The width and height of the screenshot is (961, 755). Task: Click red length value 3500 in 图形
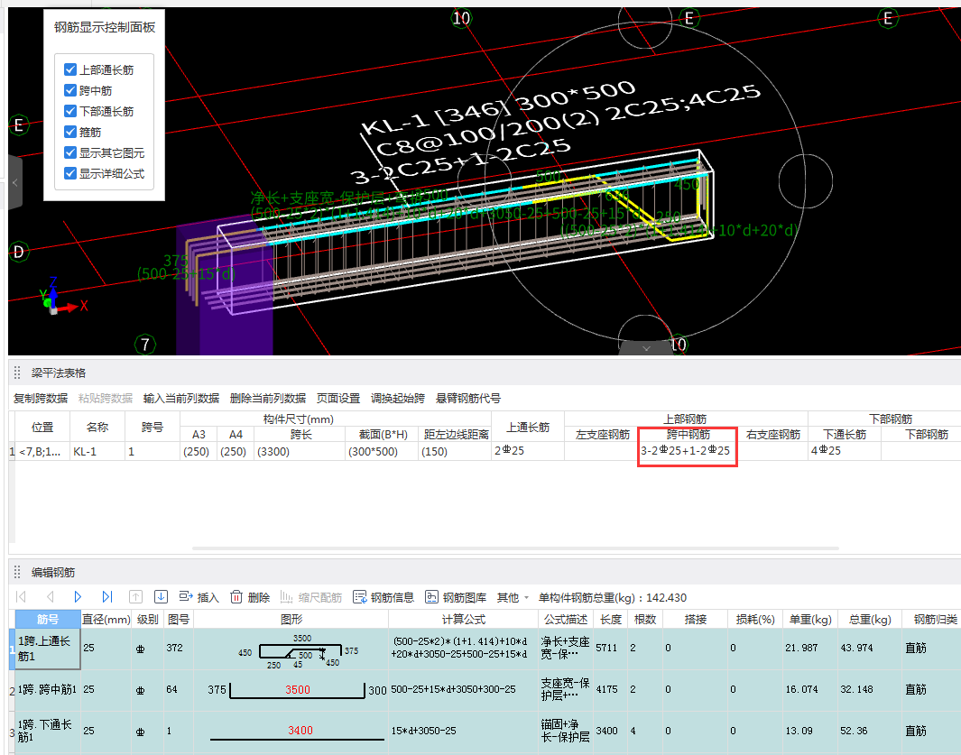297,689
